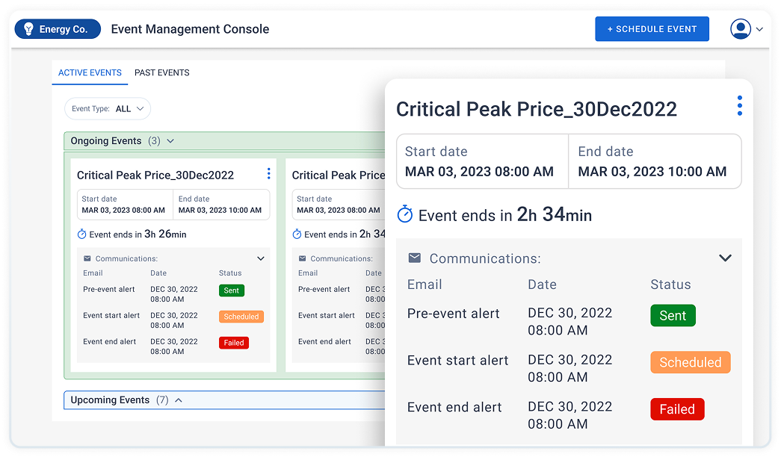The height and width of the screenshot is (457, 781).
Task: Select the Active Events tab
Action: [x=90, y=72]
